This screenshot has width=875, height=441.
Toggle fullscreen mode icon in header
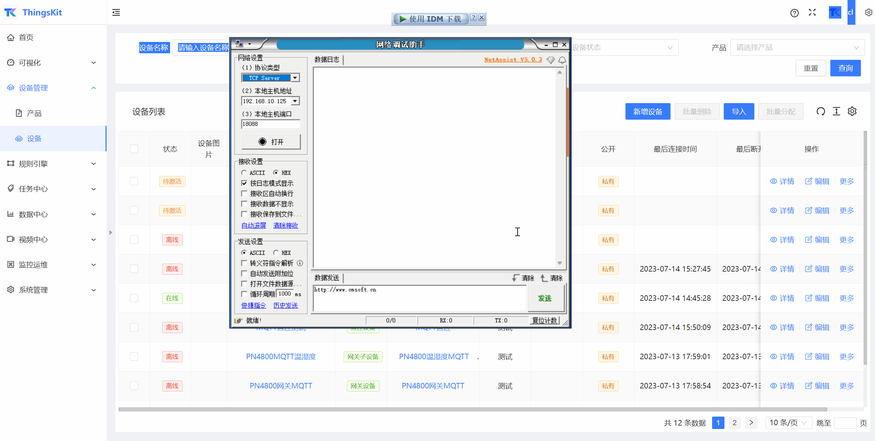coord(812,13)
